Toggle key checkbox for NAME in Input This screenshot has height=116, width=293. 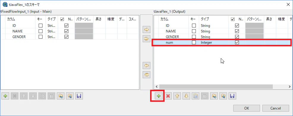pyautogui.click(x=40, y=31)
